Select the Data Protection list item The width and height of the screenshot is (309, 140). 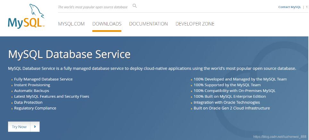point(28,103)
